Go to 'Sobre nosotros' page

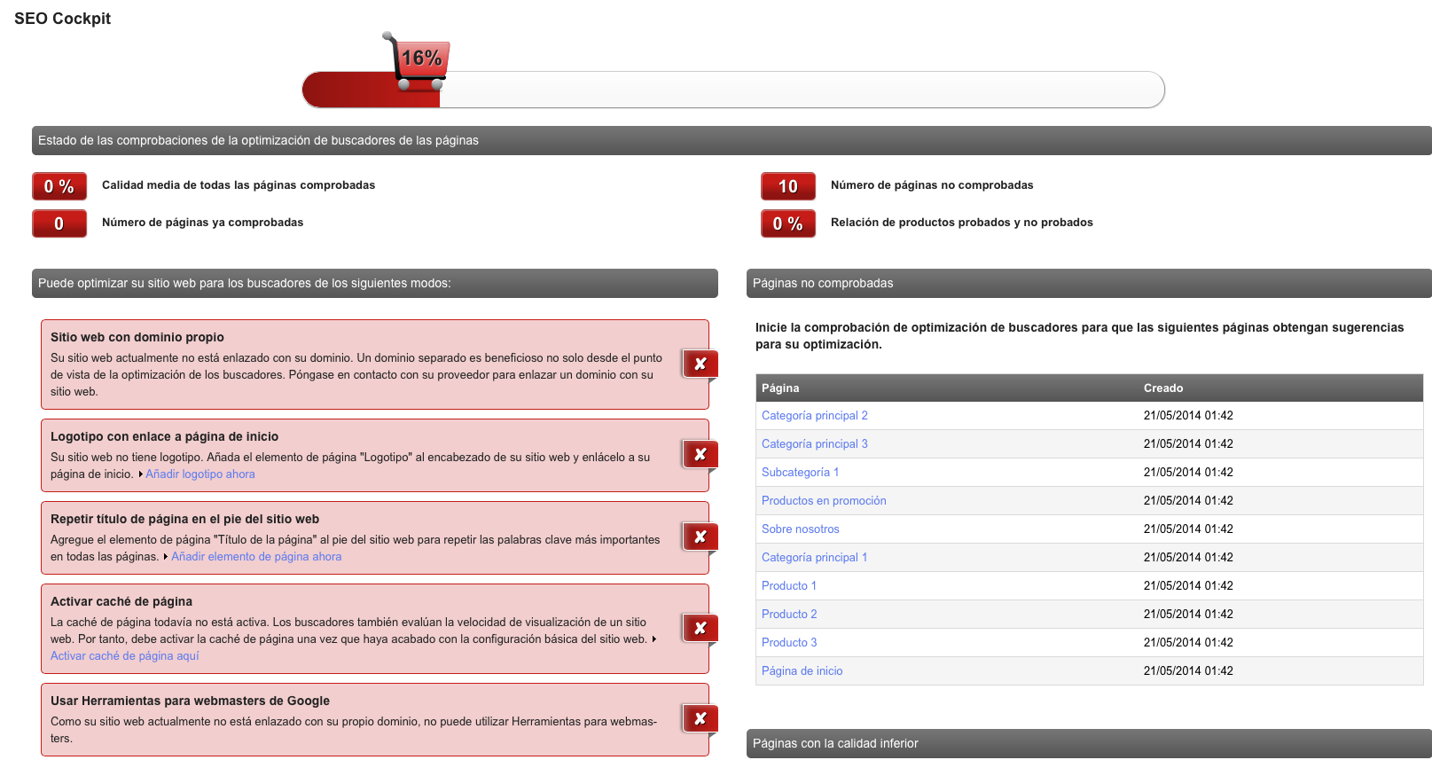pyautogui.click(x=800, y=529)
